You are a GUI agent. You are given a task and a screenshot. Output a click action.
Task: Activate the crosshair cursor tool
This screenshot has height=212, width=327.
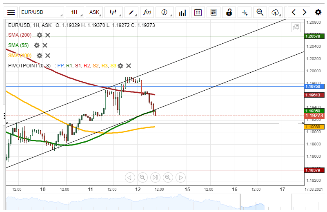tap(245, 12)
